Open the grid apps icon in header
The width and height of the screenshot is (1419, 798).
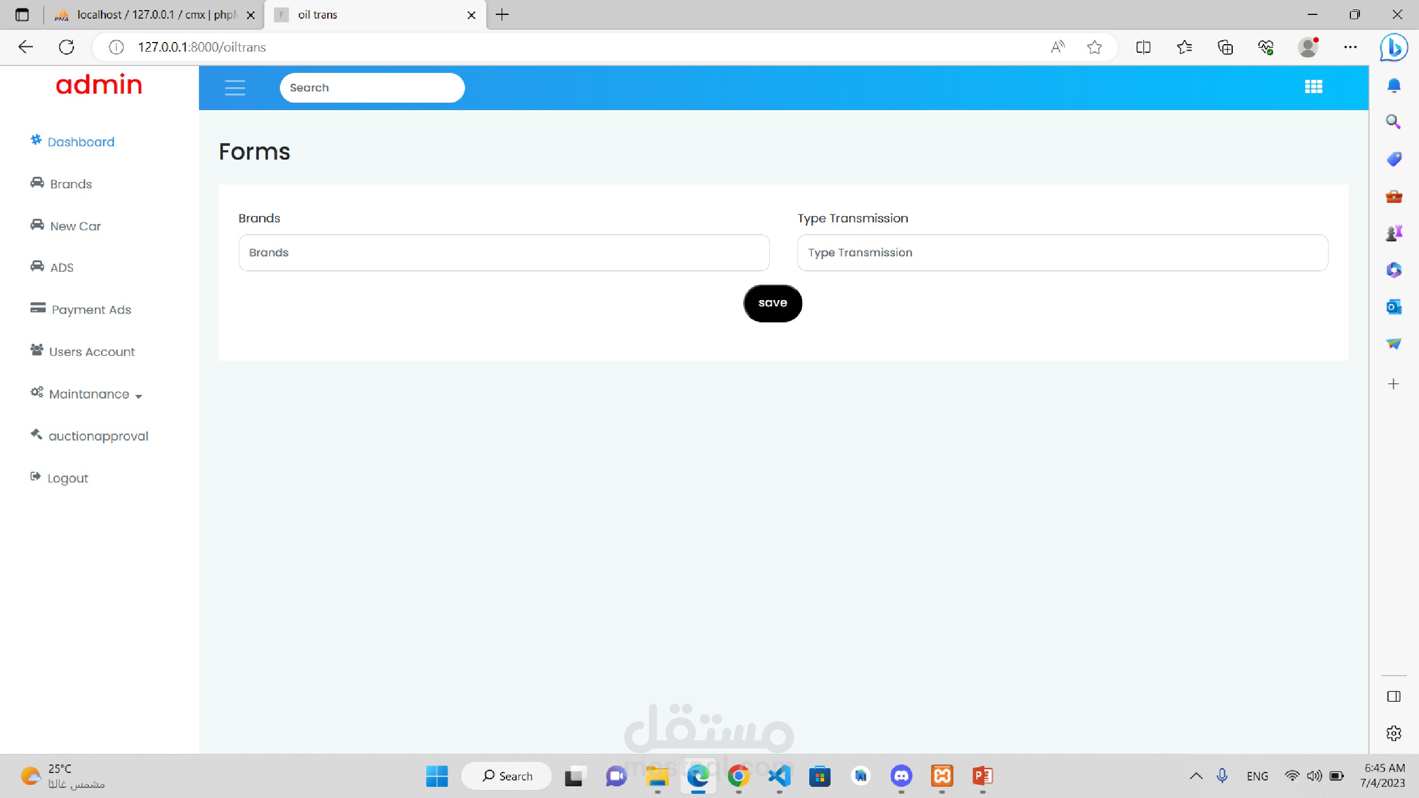[x=1313, y=87]
